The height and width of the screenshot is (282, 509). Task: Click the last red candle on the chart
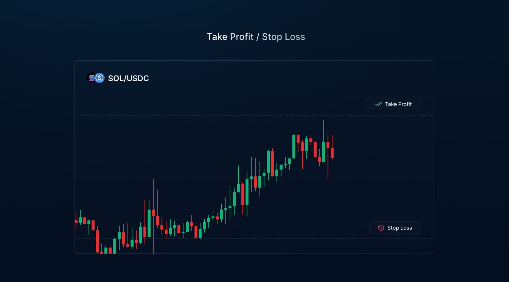pyautogui.click(x=332, y=153)
